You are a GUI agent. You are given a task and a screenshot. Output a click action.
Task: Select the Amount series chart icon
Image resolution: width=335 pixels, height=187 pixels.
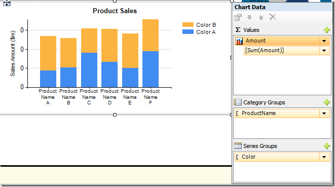[239, 41]
